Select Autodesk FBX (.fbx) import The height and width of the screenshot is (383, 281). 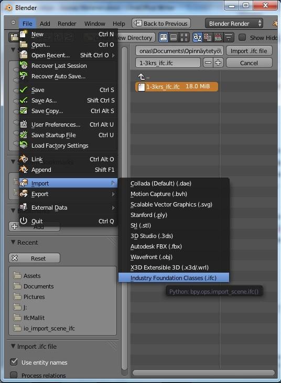[174, 246]
